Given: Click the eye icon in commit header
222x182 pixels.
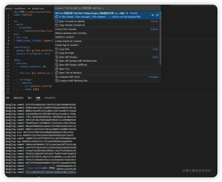Looking at the screenshot, I should (x=153, y=15).
